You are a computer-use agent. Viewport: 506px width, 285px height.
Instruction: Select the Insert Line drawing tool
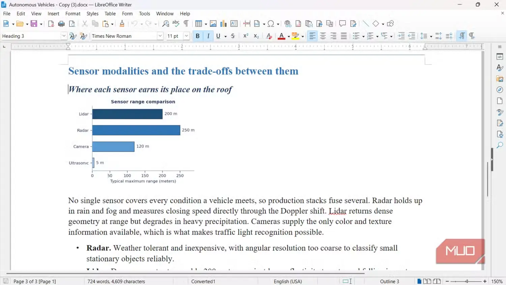[x=366, y=24]
